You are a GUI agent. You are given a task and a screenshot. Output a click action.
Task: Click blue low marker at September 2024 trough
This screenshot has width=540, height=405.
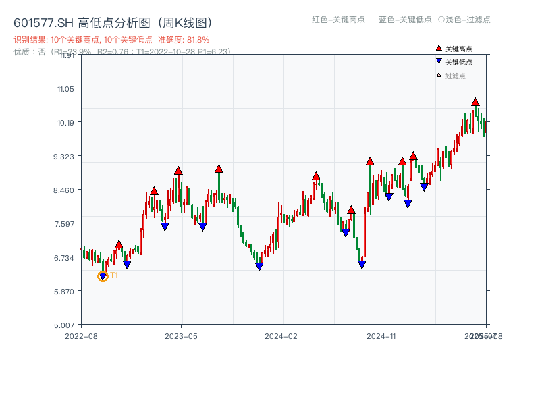362,265
